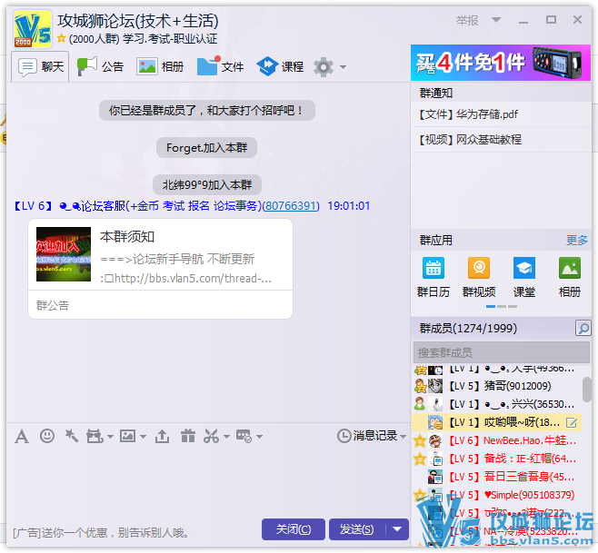Click the 关闭 button
This screenshot has width=598, height=553.
click(293, 529)
